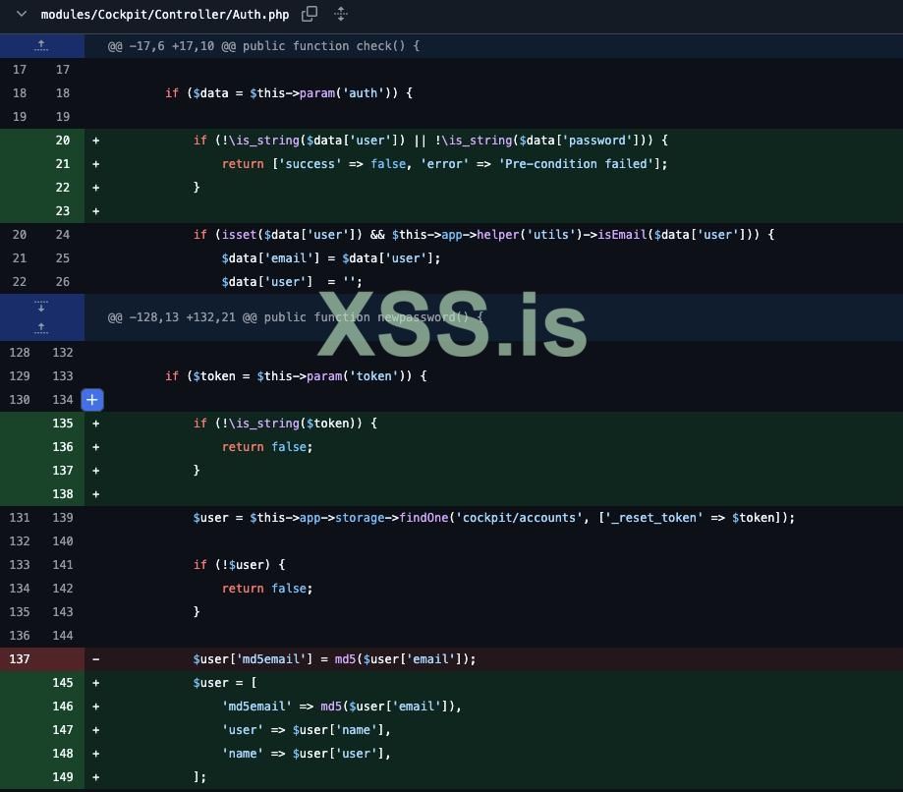Click the removed md5email assignment line

pyautogui.click(x=335, y=659)
